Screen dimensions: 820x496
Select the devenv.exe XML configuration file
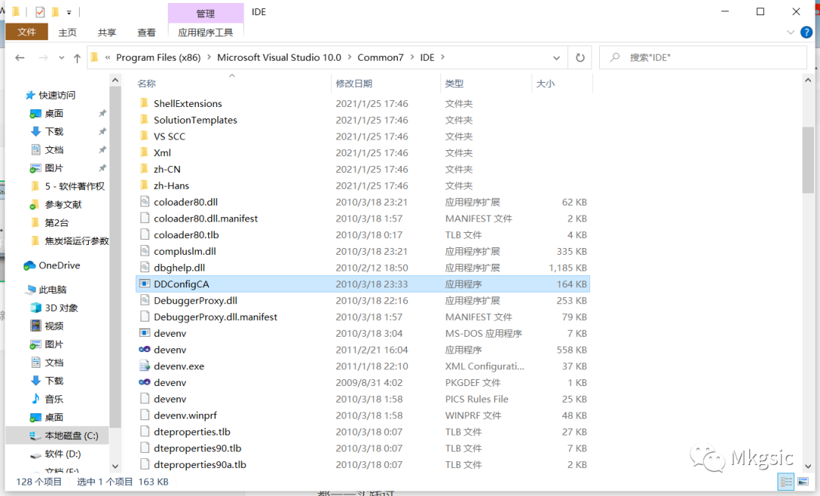click(x=179, y=366)
